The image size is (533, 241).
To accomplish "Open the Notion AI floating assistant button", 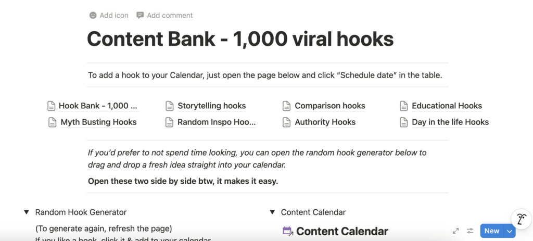I will 521,219.
